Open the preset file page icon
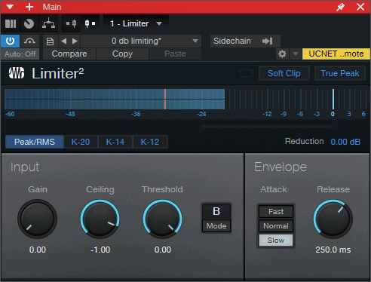Image resolution: width=371 pixels, height=282 pixels. tap(50, 41)
